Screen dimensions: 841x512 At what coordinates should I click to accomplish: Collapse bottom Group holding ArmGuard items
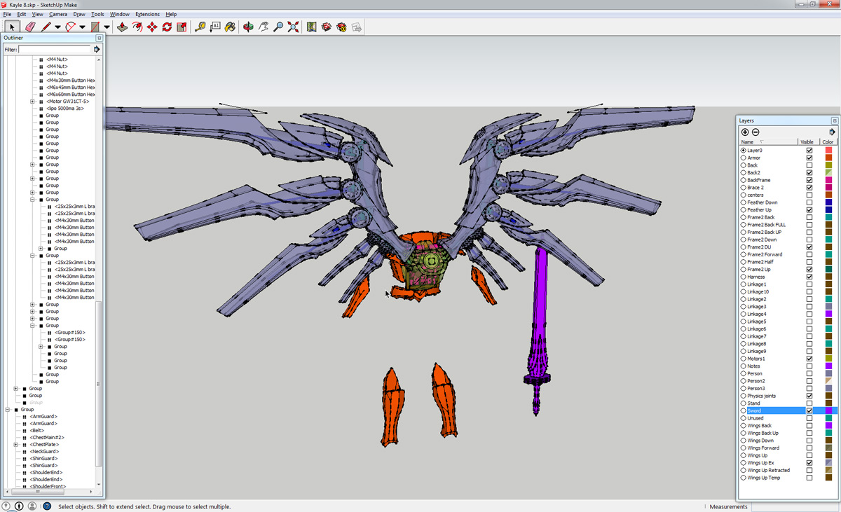7,410
